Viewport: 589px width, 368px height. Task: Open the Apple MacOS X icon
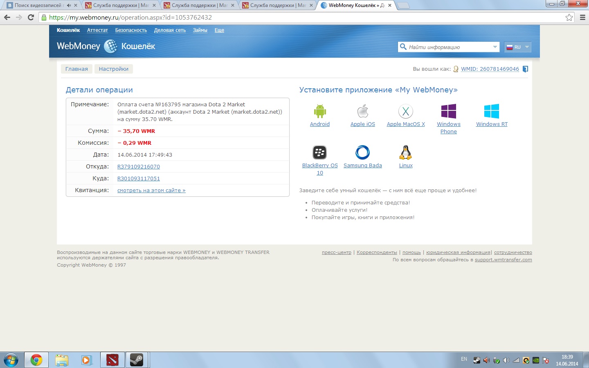(406, 111)
